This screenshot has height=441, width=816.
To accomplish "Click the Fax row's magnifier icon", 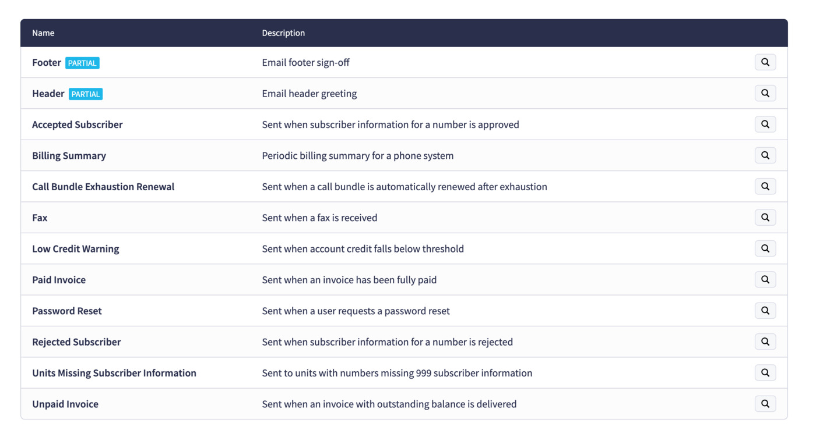I will (x=765, y=217).
